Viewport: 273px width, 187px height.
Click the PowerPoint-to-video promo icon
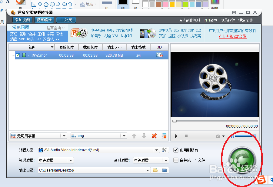pyautogui.click(x=79, y=33)
